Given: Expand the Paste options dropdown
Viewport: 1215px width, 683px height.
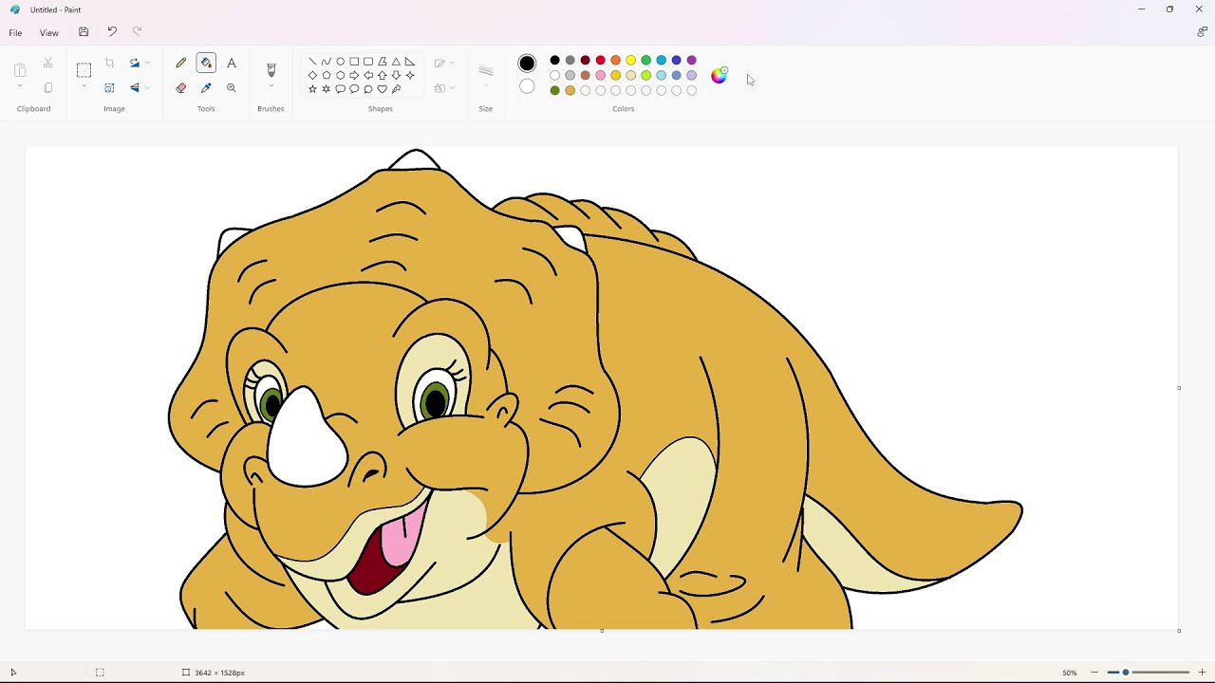Looking at the screenshot, I should click(x=20, y=86).
